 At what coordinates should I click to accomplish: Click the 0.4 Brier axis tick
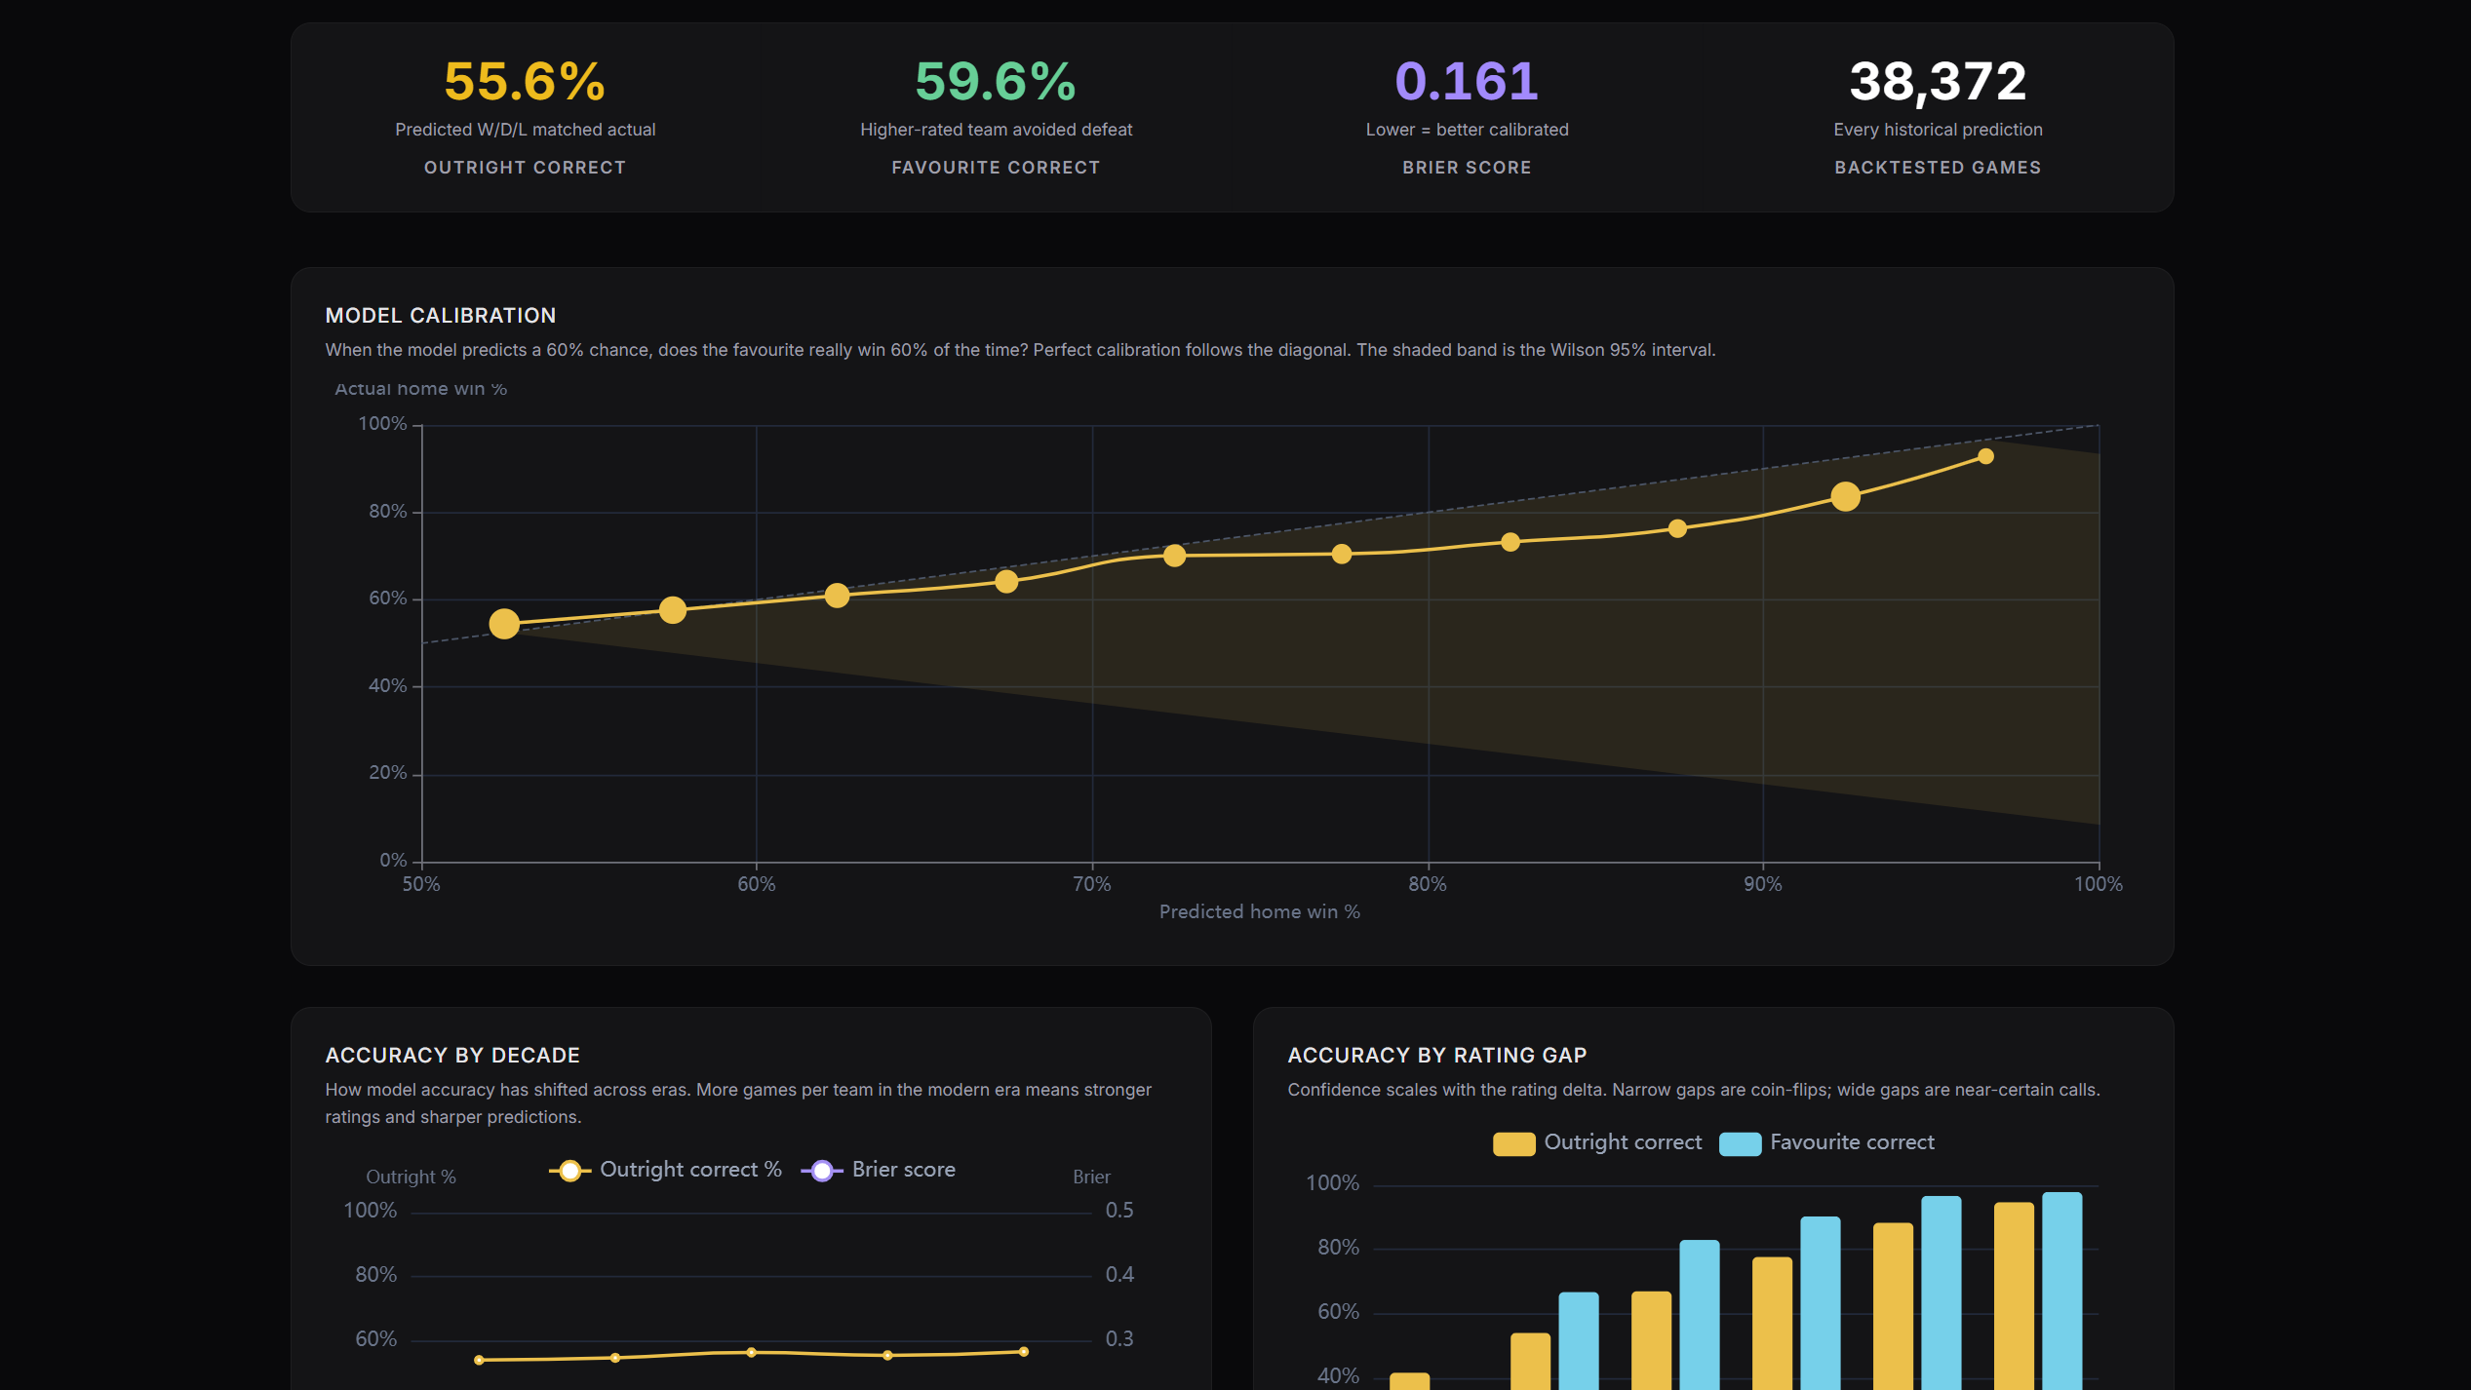coord(1119,1275)
